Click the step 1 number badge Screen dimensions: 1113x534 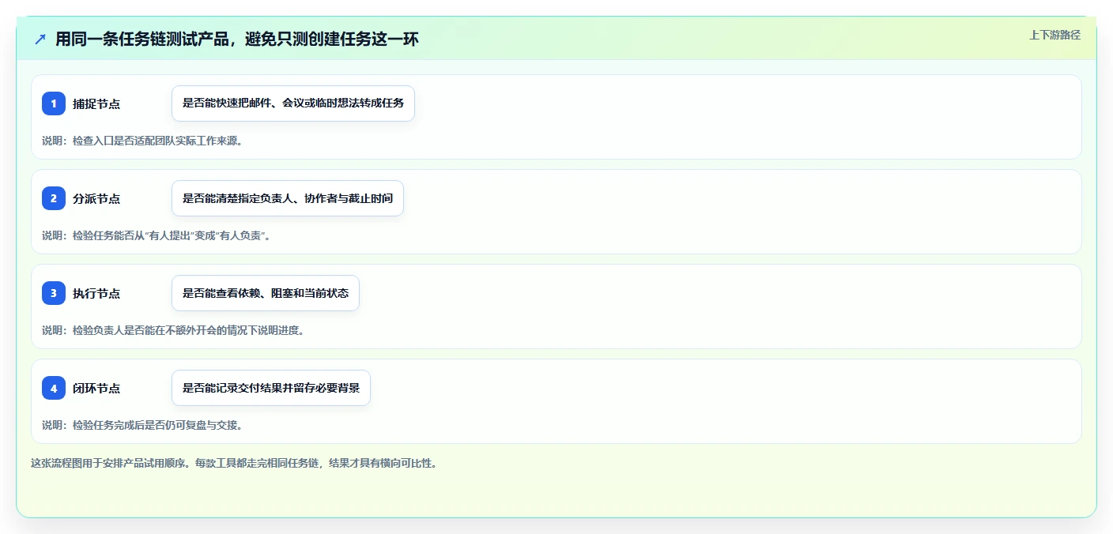point(54,103)
